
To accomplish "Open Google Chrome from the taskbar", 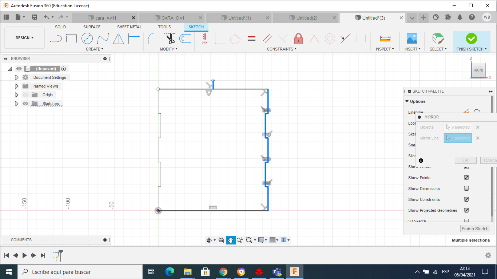I will tap(223, 272).
